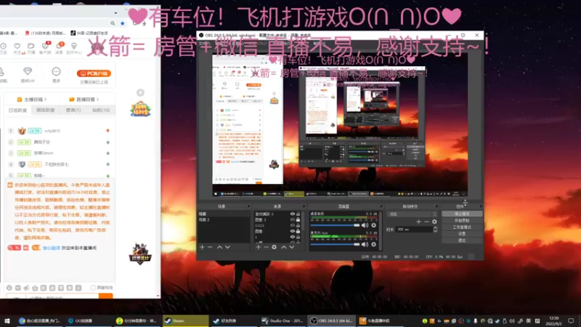Screen dimensions: 581x327
Task: Open the emoji picker in chat
Action: coord(9,288)
